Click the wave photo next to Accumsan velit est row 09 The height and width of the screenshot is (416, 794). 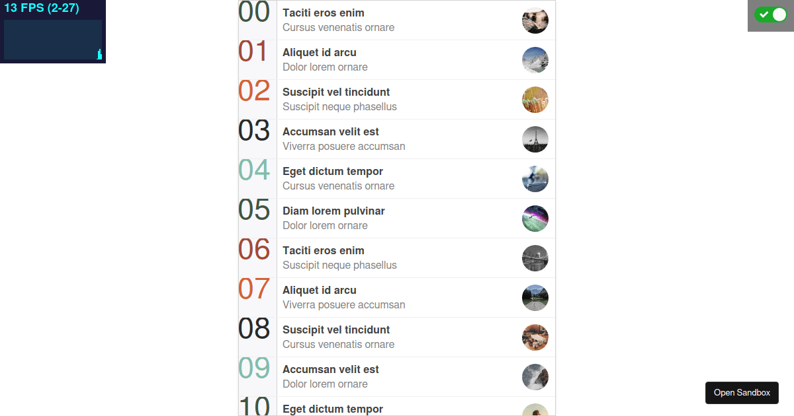(535, 377)
